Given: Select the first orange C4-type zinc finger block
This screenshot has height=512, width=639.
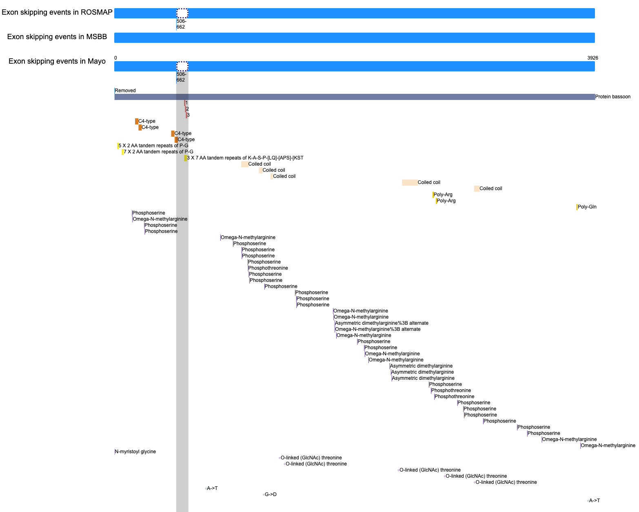Looking at the screenshot, I should point(137,121).
